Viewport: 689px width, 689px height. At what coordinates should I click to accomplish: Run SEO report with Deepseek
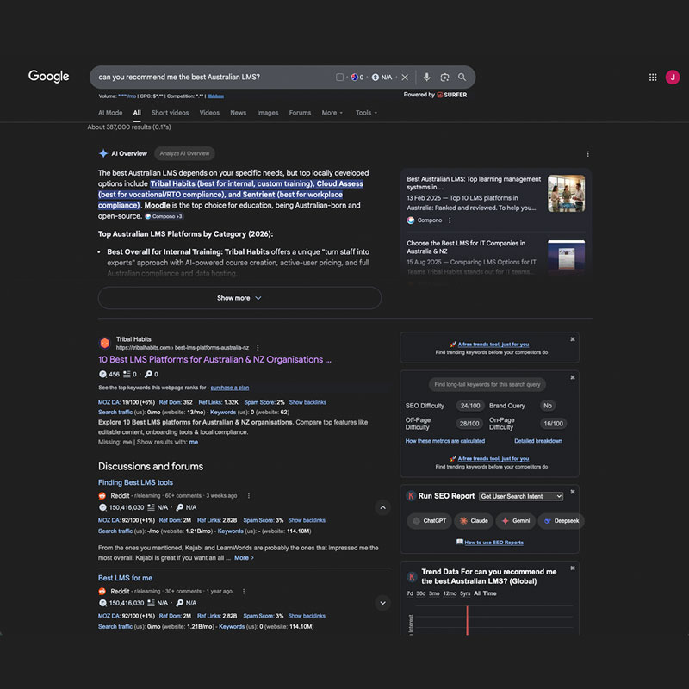(x=562, y=521)
